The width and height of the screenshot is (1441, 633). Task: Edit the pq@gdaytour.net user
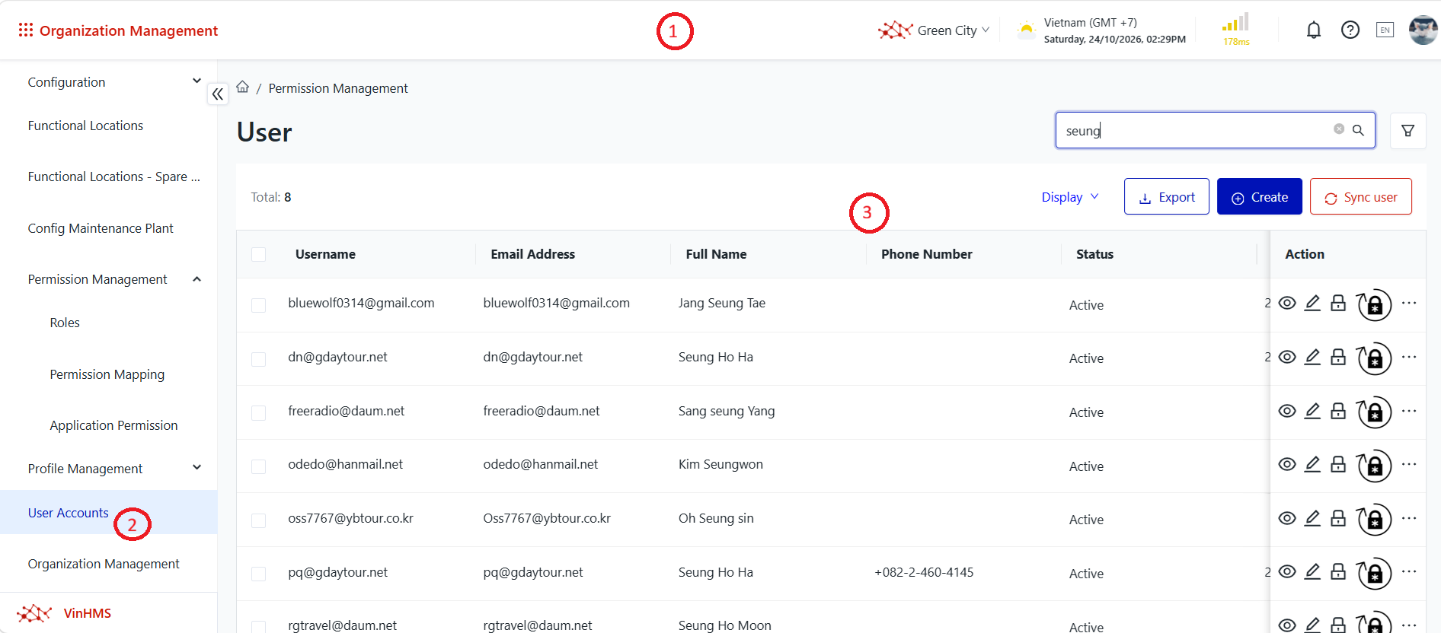(x=1312, y=571)
